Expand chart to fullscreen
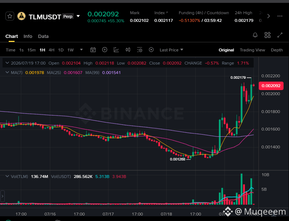Viewport: 289px width, 221px height. coord(280,35)
